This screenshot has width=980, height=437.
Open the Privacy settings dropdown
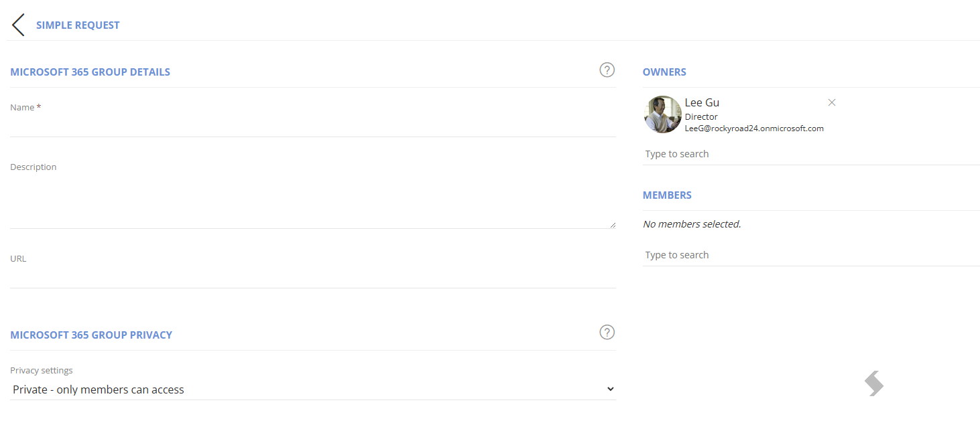pos(313,389)
